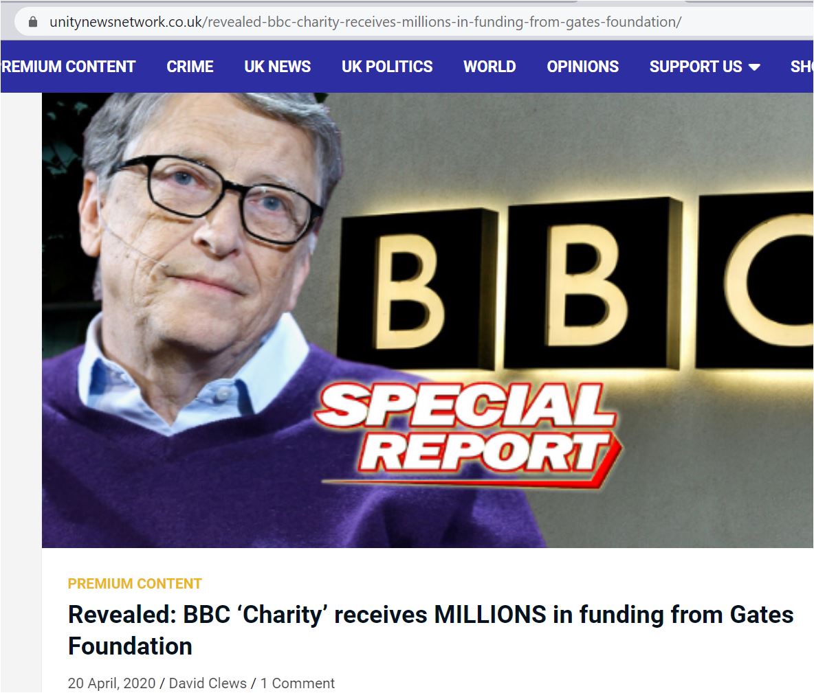Go to the Crime section
This screenshot has height=693, width=814.
tap(190, 67)
